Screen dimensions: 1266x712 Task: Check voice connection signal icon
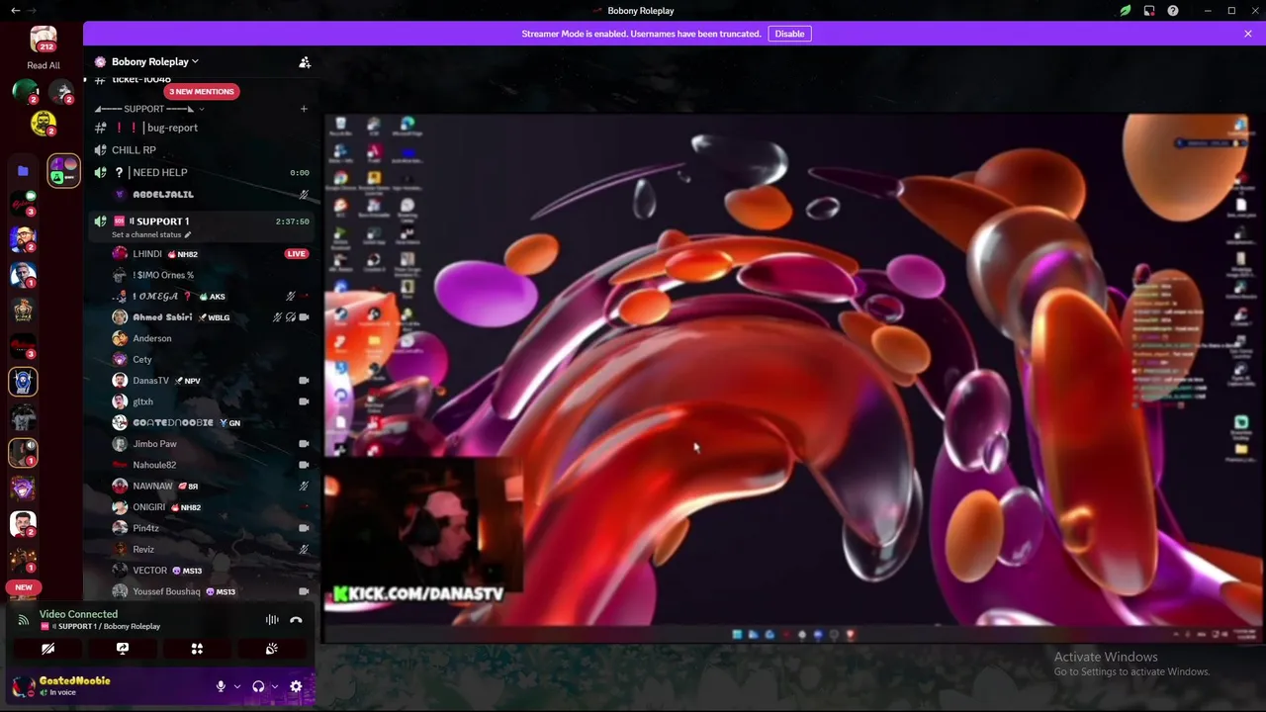click(24, 620)
